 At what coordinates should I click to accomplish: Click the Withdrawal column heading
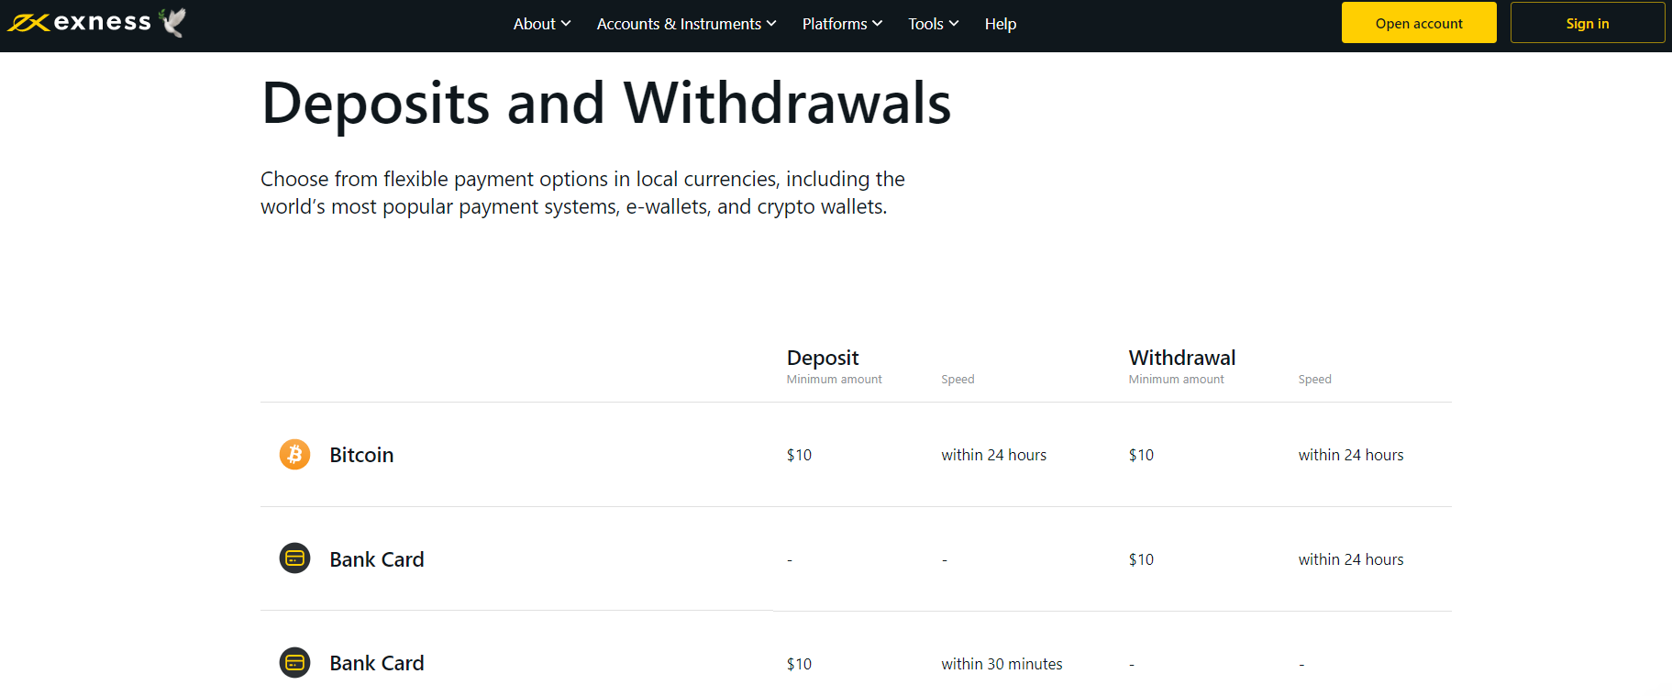[x=1182, y=358]
